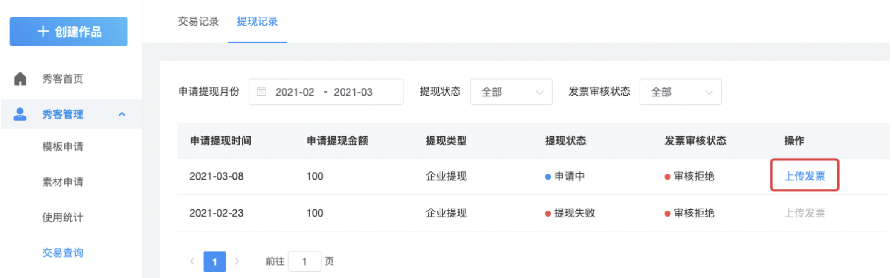Click the home icon beside 秀客首页

pos(20,79)
